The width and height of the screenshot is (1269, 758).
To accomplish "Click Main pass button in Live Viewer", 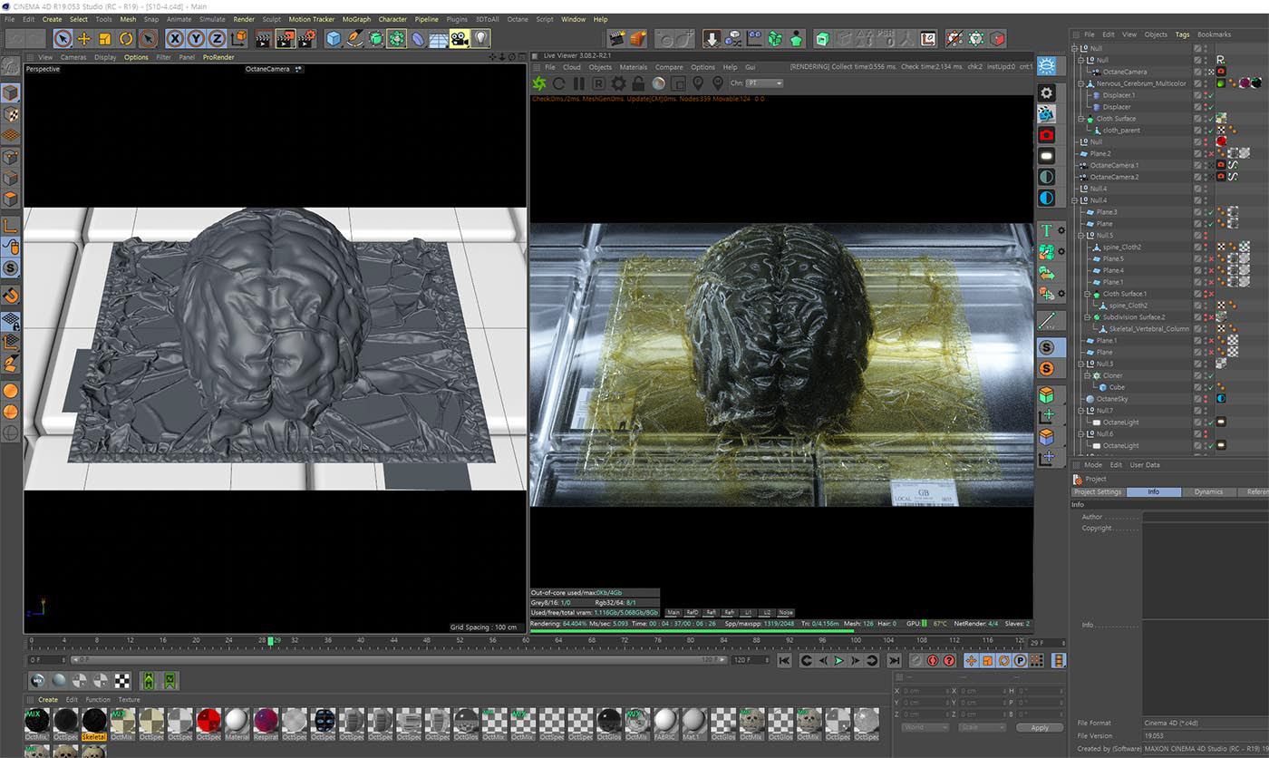I will [673, 613].
